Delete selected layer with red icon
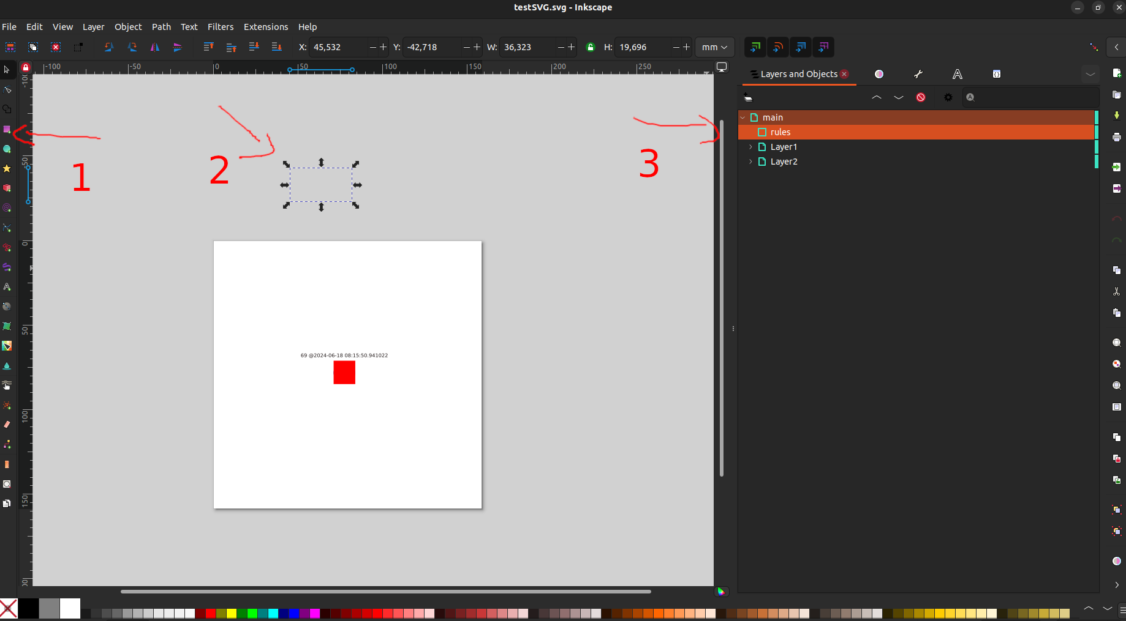The image size is (1126, 621). [x=921, y=97]
